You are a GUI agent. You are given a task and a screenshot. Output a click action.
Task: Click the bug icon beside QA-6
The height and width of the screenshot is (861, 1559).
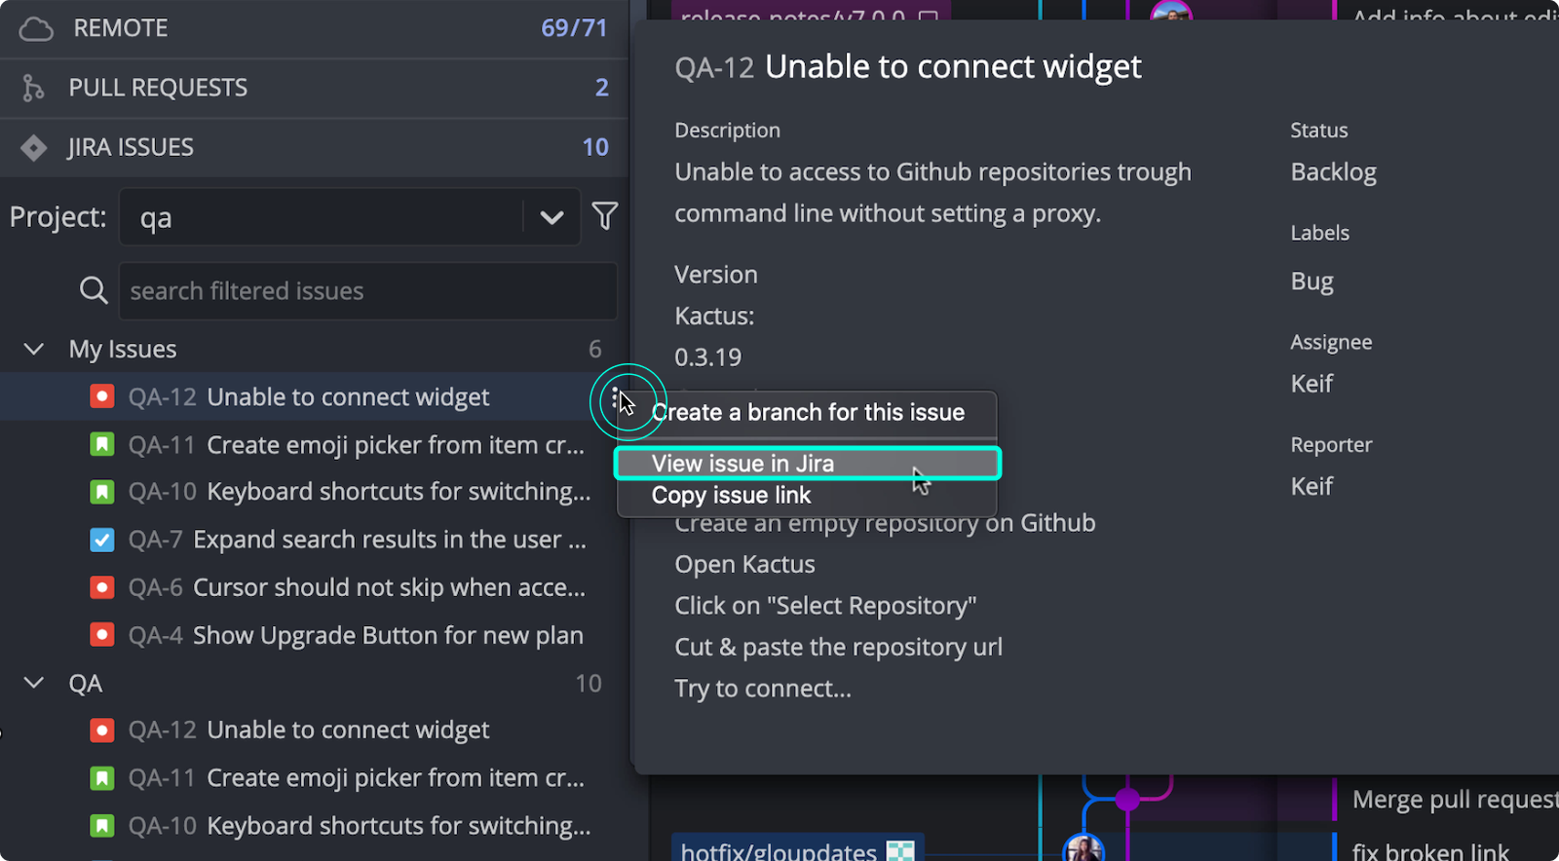pos(101,587)
